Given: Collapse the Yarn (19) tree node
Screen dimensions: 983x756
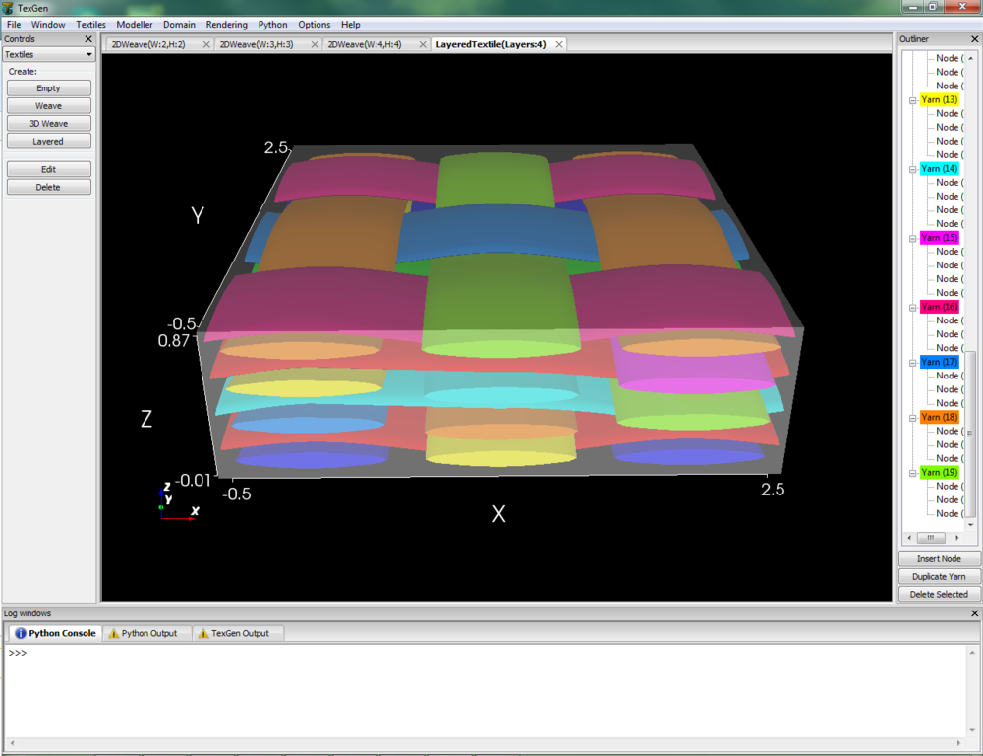Looking at the screenshot, I should coord(912,473).
